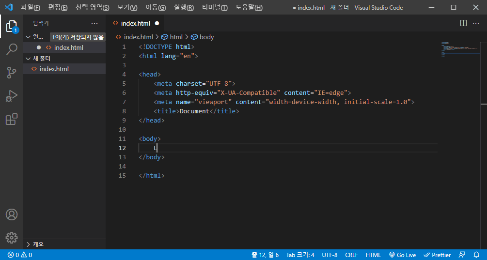The image size is (487, 260).
Task: Click line number 12 in gutter
Action: (x=123, y=148)
